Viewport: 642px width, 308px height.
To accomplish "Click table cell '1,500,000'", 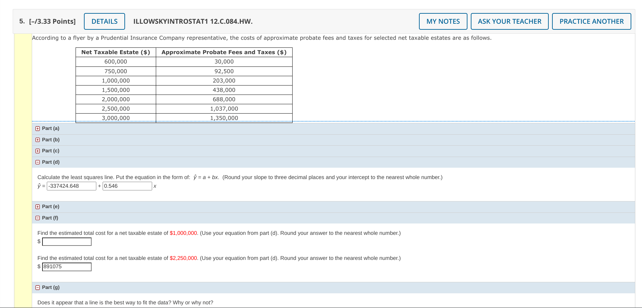I will [x=116, y=90].
